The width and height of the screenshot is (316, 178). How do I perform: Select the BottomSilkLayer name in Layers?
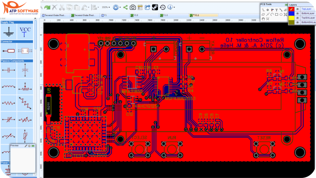pos(309,22)
